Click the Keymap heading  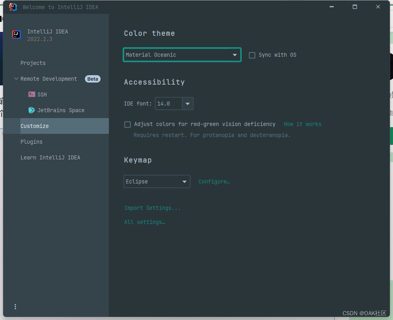point(138,160)
